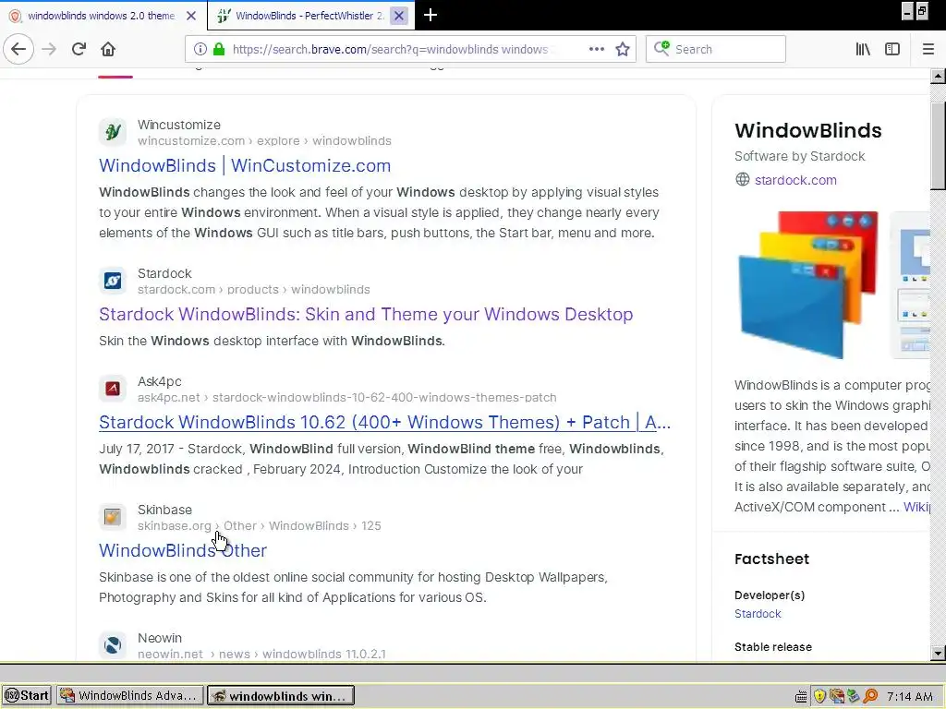Open a new tab with plus button
The height and width of the screenshot is (709, 946).
[x=431, y=15]
